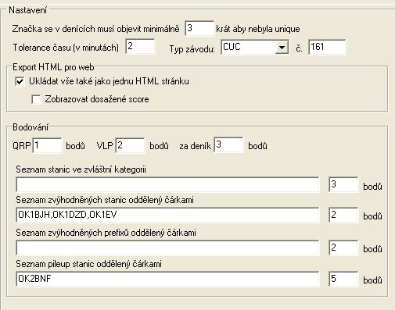The image size is (395, 310).
Task: Select the QRP points field
Action: click(47, 145)
